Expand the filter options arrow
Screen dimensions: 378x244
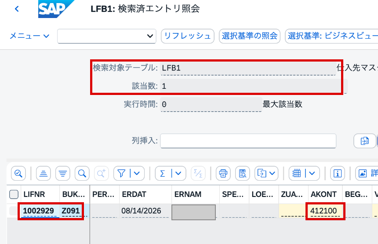pyautogui.click(x=137, y=173)
